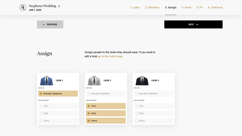Click the blue suit Look 1 image

pyautogui.click(x=46, y=80)
